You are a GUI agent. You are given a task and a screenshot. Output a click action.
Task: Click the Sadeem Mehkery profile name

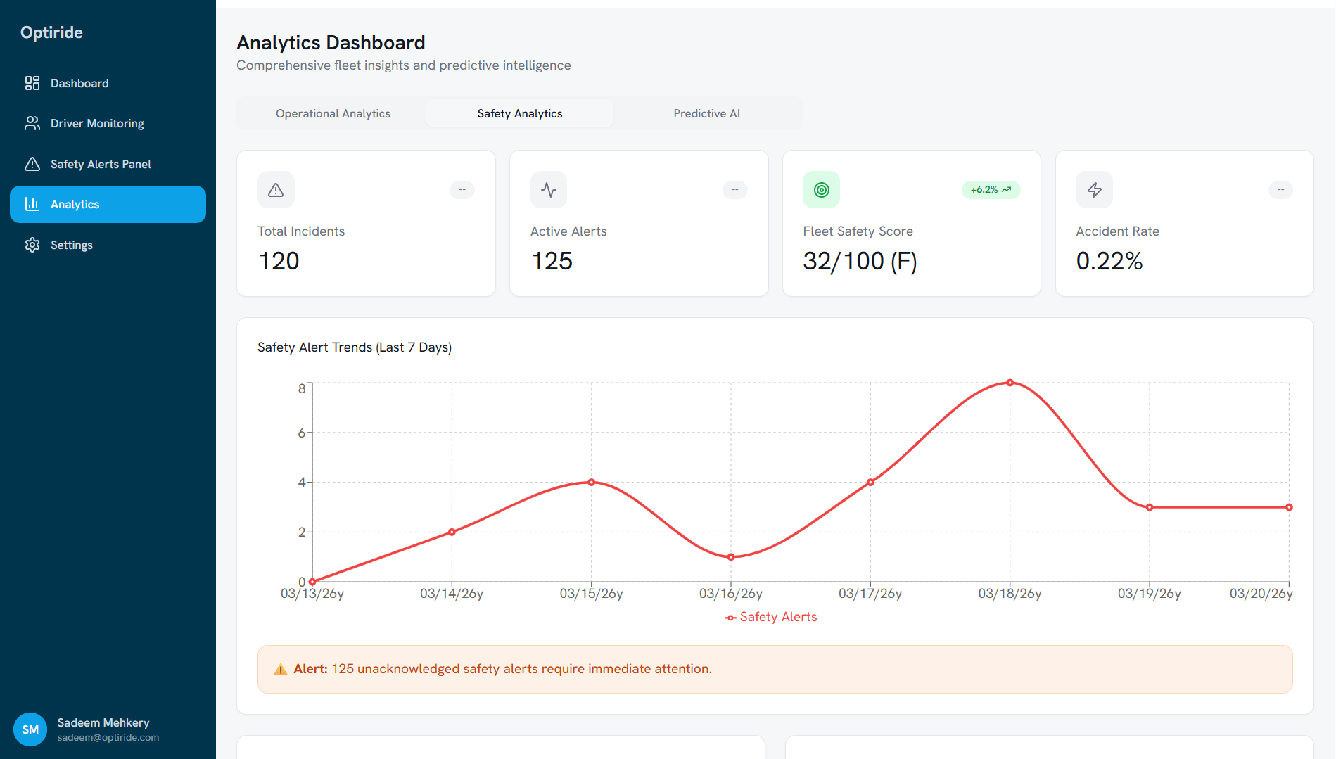pos(103,722)
